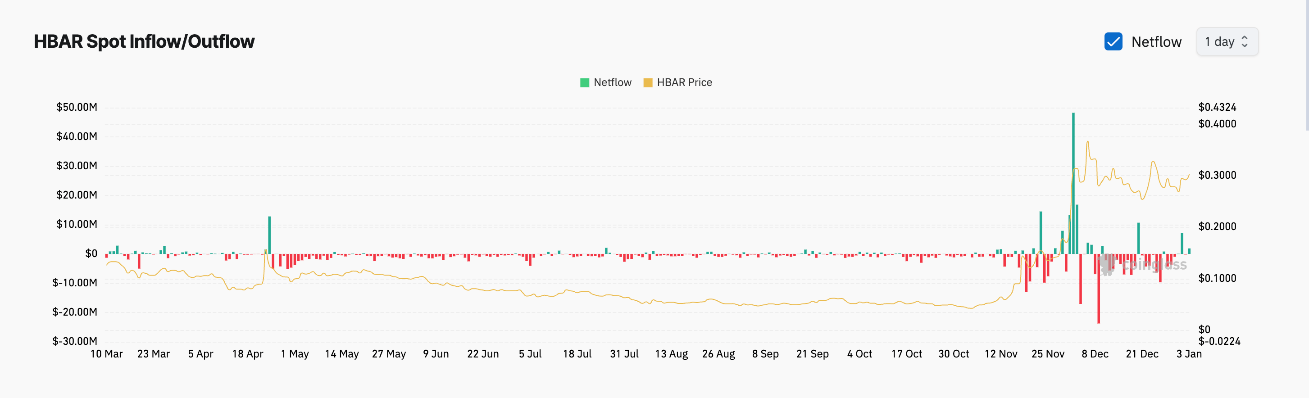Click the 10 Mar date axis label
1309x398 pixels.
pyautogui.click(x=106, y=354)
